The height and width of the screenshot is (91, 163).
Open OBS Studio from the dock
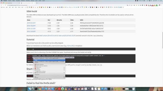point(72,89)
